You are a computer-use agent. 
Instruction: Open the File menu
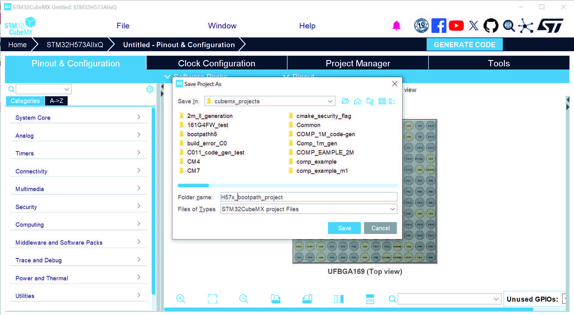pos(123,26)
